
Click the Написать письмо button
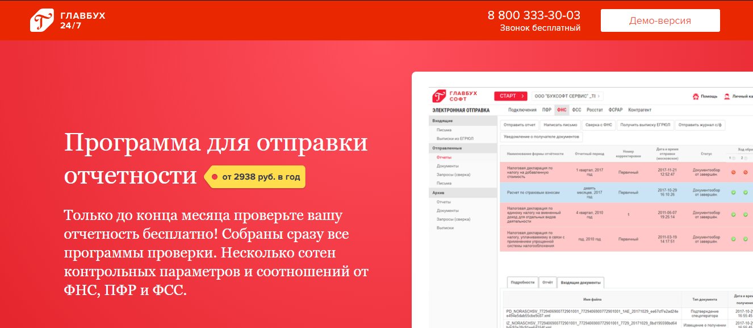pos(560,125)
